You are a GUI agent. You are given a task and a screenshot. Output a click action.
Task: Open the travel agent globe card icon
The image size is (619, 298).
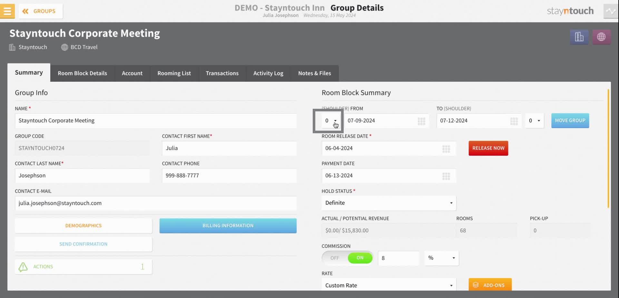tap(601, 37)
